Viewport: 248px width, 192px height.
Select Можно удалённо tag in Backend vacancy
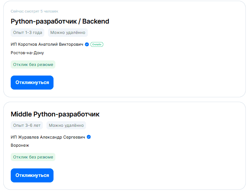click(x=68, y=32)
